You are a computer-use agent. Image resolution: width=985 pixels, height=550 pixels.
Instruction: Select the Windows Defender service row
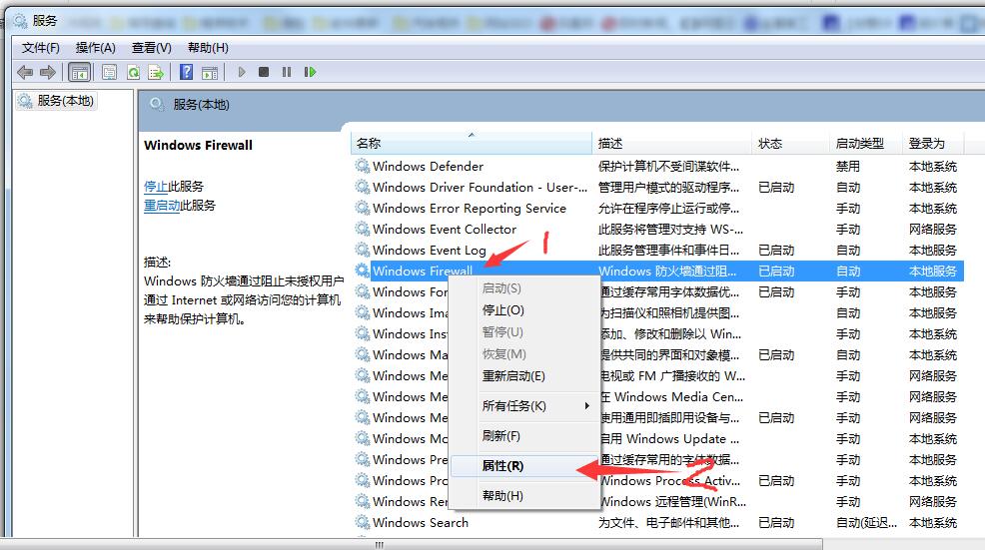657,166
